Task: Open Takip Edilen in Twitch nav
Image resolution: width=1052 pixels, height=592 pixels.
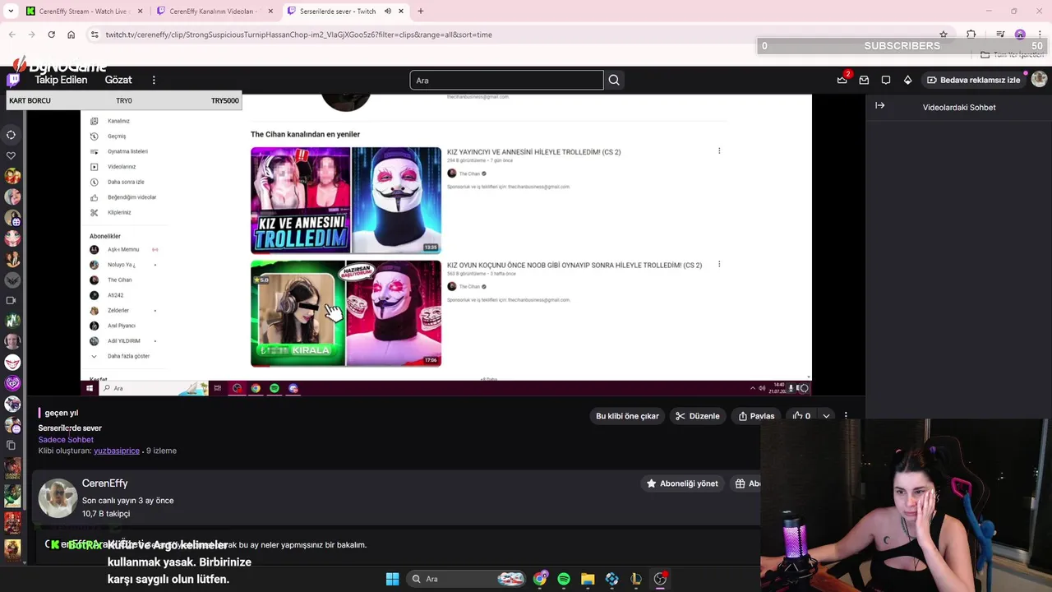Action: click(x=61, y=80)
